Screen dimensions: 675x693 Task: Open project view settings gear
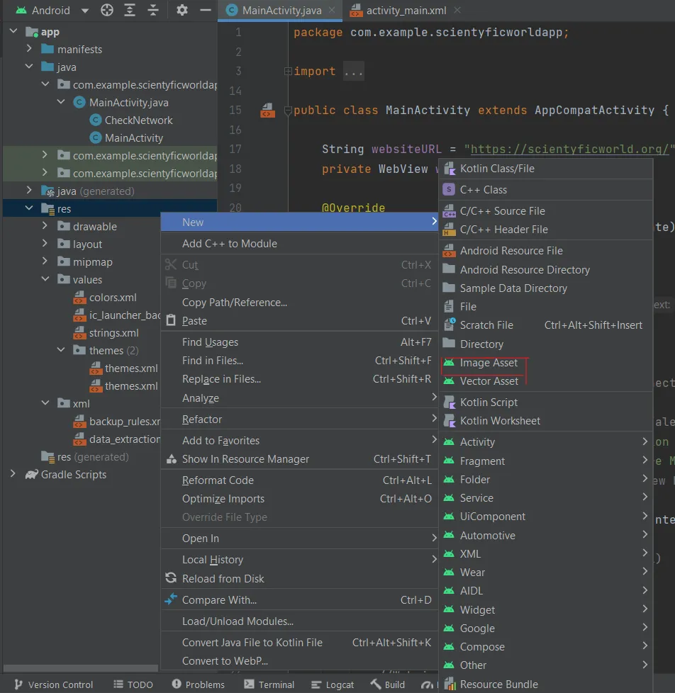click(182, 10)
